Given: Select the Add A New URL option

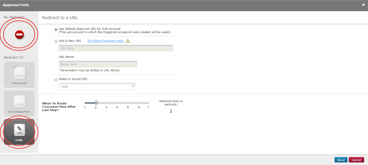Looking at the screenshot, I should pyautogui.click(x=56, y=42).
